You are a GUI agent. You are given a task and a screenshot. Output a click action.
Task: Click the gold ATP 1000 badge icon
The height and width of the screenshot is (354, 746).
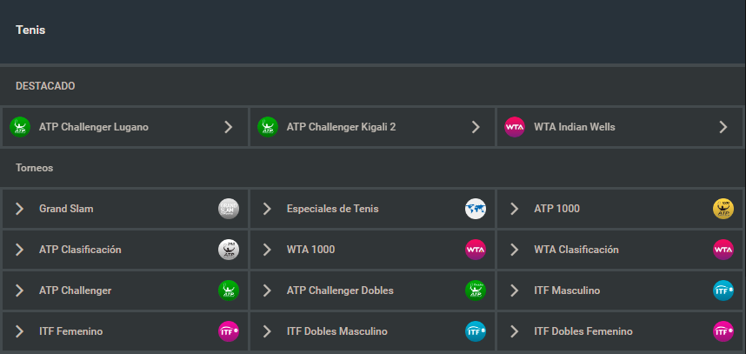pyautogui.click(x=723, y=209)
